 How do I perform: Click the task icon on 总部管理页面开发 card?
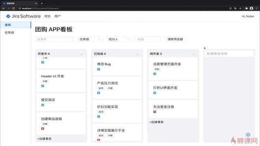(155, 74)
